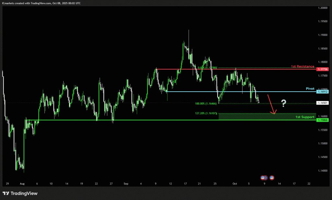Viewport: 332px width, 200px height.
Task: Click the TradingView logo in the corner
Action: click(x=20, y=193)
